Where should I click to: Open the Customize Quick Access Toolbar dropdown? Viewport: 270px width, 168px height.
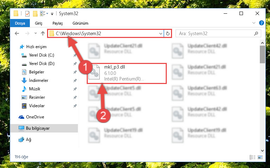[x=52, y=14]
